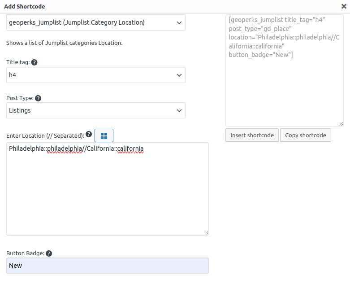350x288 pixels.
Task: Click the "Title tag:" label text
Action: click(x=18, y=62)
